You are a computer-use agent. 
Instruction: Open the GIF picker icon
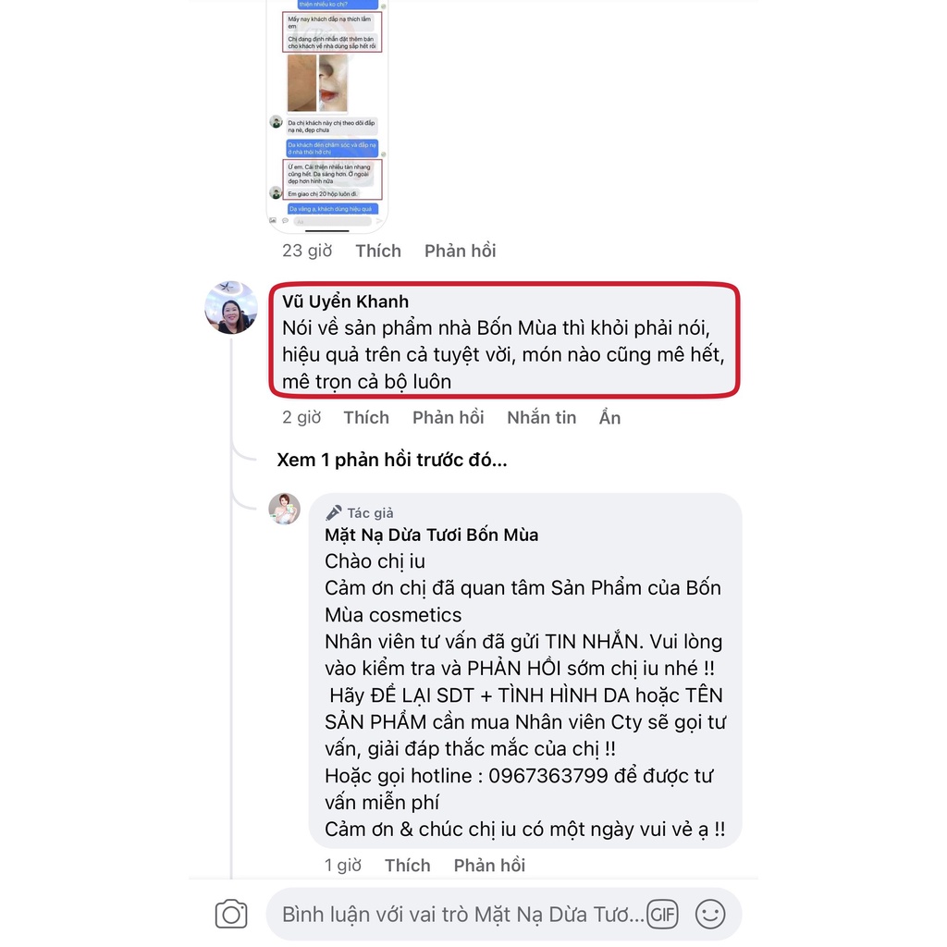click(x=662, y=915)
